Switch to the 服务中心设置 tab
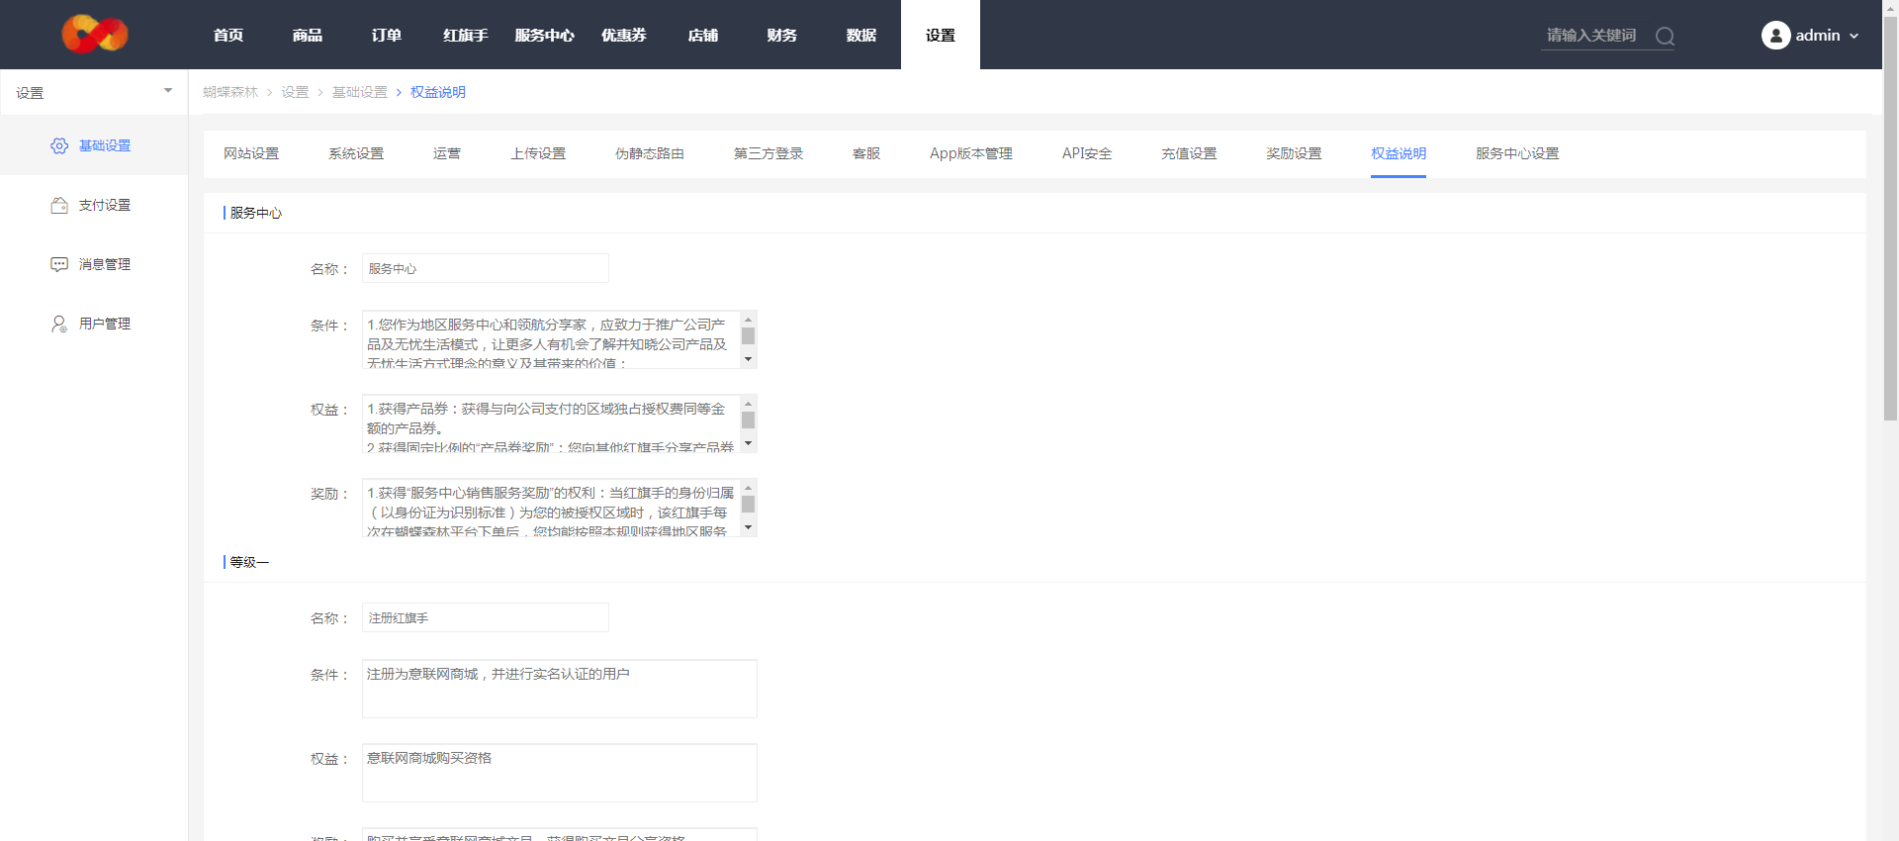 [1517, 153]
